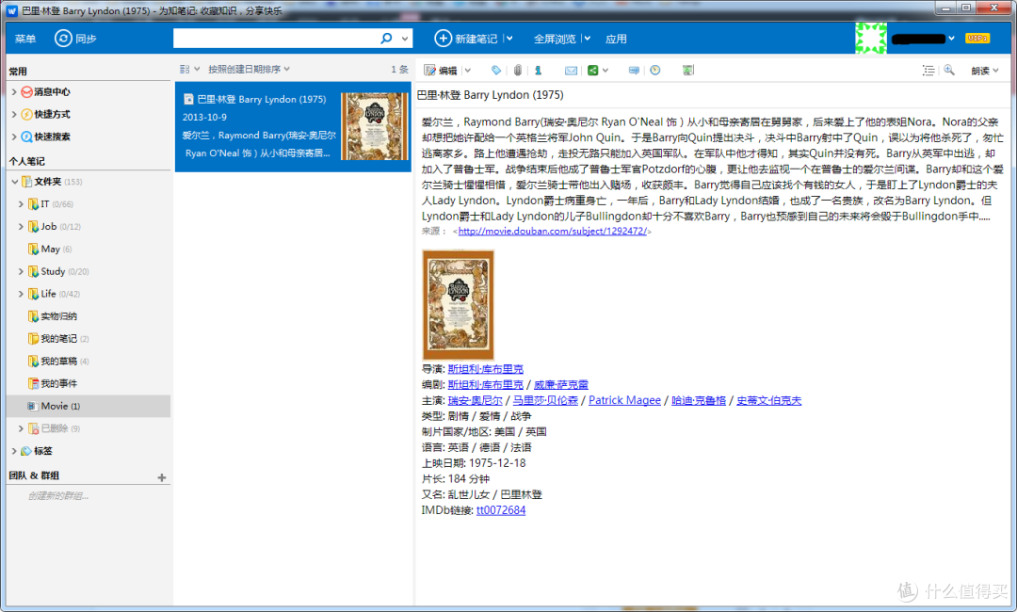The width and height of the screenshot is (1017, 612).
Task: Open the search options dropdown arrow
Action: (405, 39)
